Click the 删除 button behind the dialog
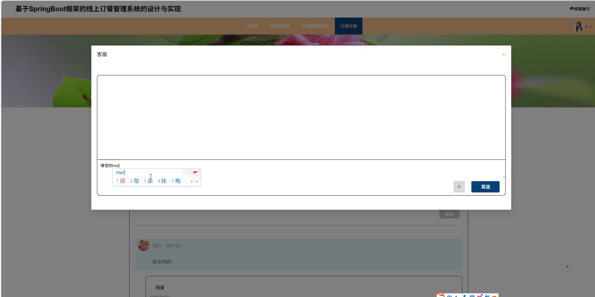 point(449,214)
